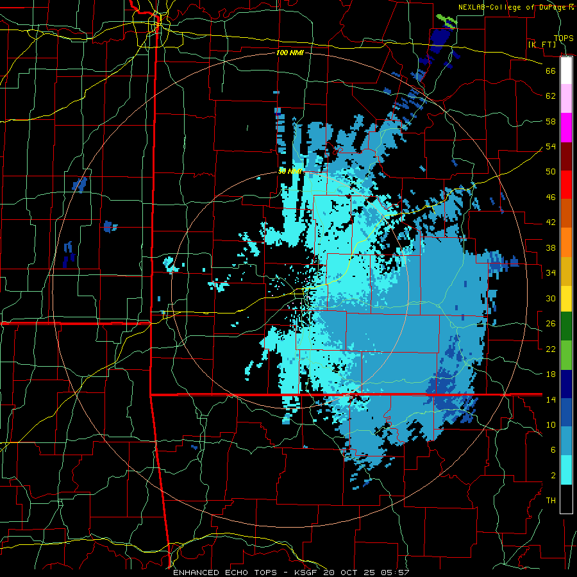Click the light pink legend swatch
The width and height of the screenshot is (577, 577).
point(566,99)
